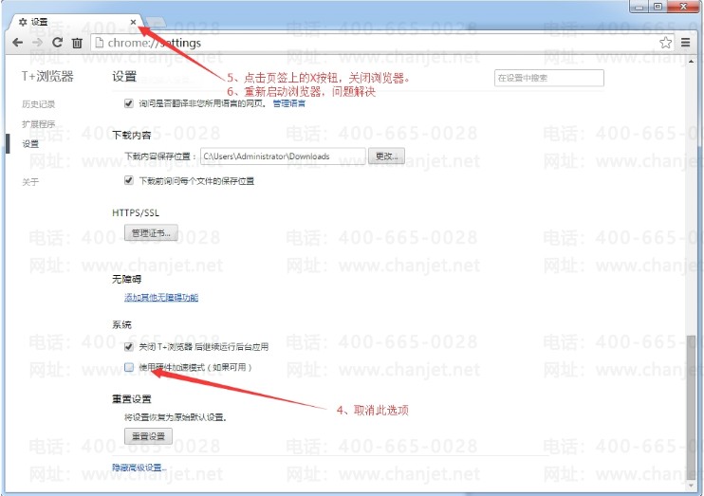Reload the settings page

tap(57, 43)
